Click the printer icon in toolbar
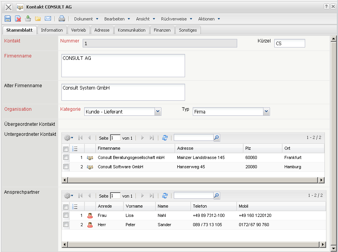The width and height of the screenshot is (338, 252). (62, 19)
